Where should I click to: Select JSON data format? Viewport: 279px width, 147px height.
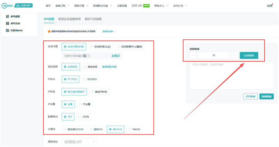[x=84, y=117]
